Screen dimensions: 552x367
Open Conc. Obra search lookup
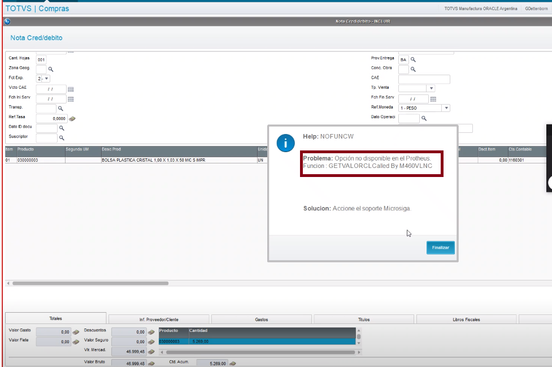click(414, 70)
